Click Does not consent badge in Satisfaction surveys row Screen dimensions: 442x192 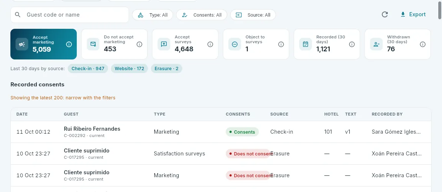[248, 154]
